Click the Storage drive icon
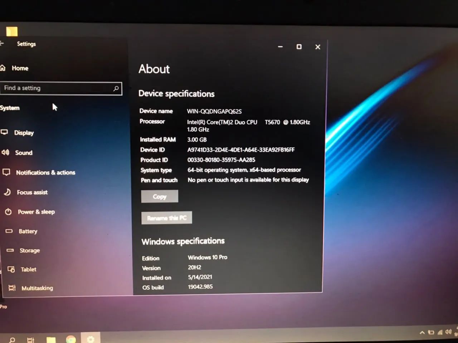 tap(10, 250)
